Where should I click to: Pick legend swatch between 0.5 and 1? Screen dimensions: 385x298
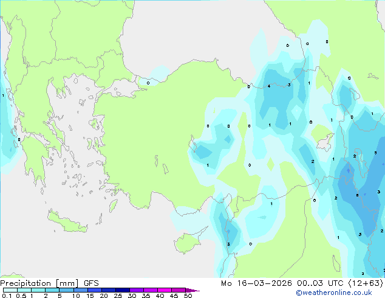24,290
